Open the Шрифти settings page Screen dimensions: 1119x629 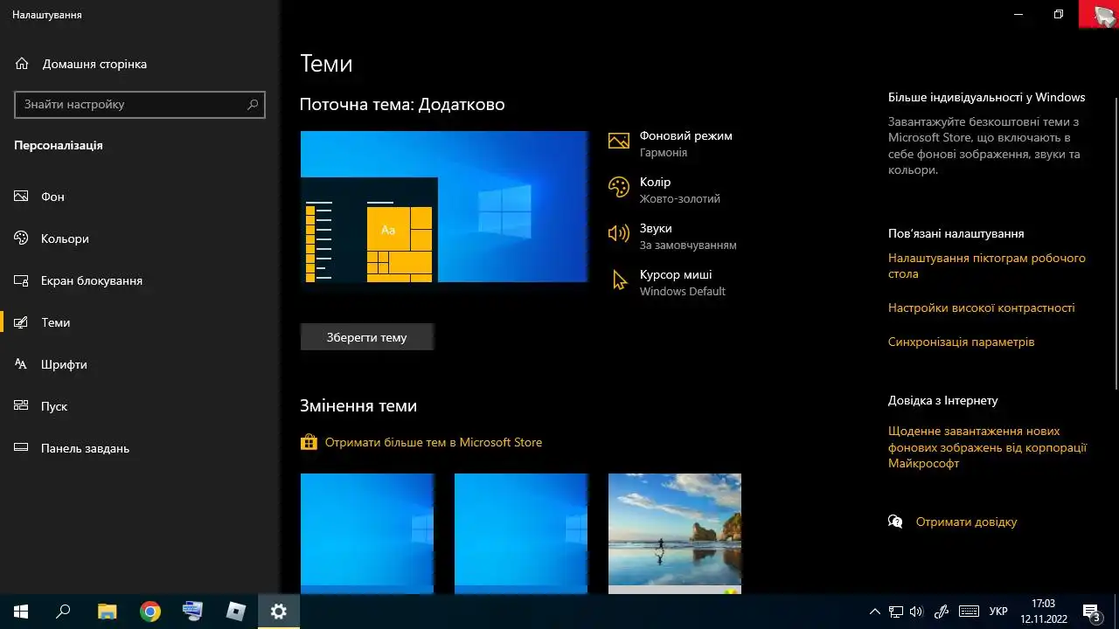coord(140,364)
